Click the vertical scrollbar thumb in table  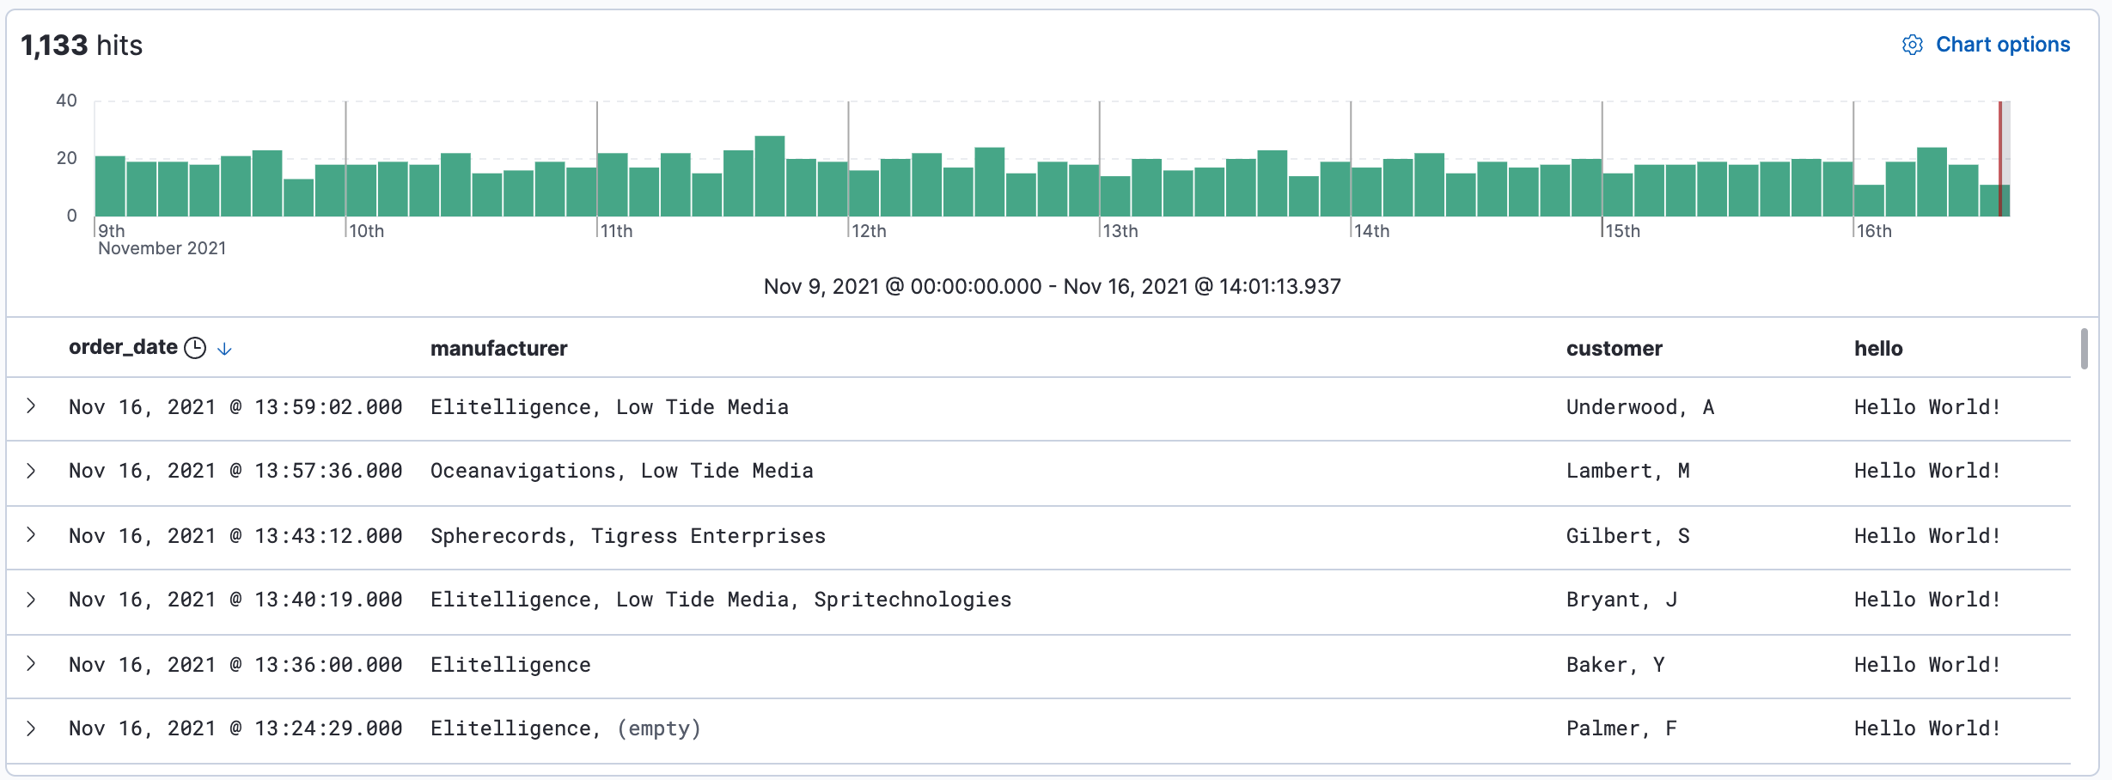(x=2084, y=349)
